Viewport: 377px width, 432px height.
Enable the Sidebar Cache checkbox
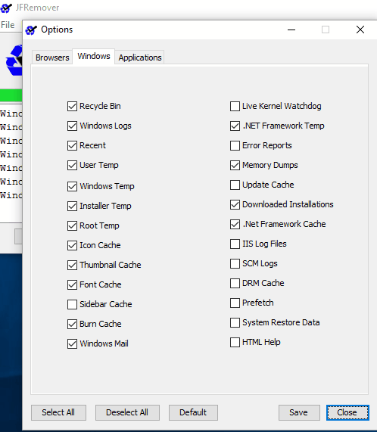click(x=72, y=304)
